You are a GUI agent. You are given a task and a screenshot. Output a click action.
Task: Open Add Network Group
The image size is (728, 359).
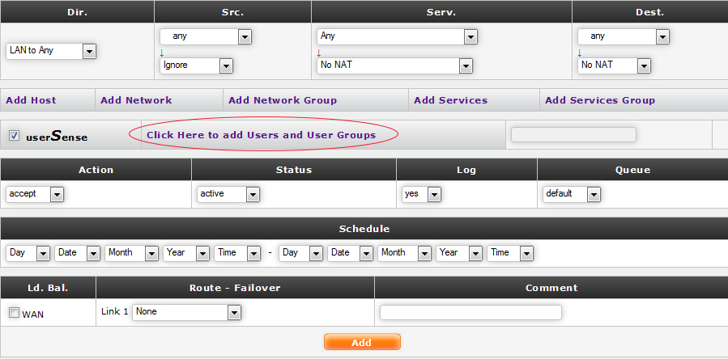(283, 100)
